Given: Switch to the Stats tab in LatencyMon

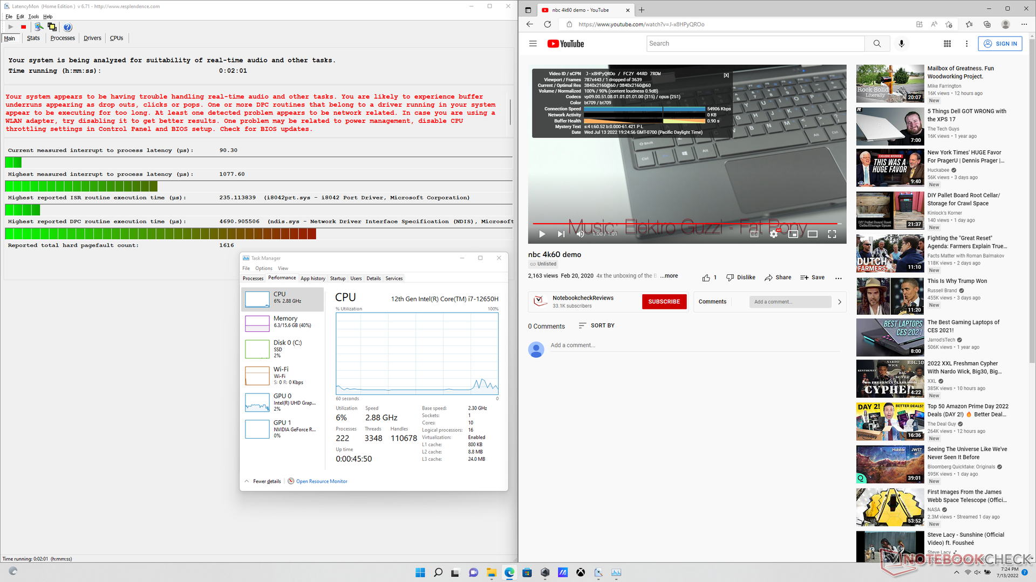Looking at the screenshot, I should click(x=33, y=38).
